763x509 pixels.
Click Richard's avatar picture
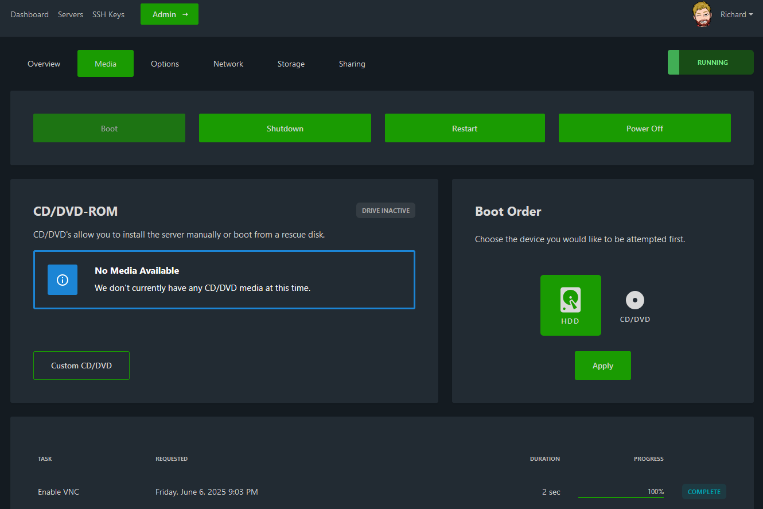pyautogui.click(x=702, y=14)
